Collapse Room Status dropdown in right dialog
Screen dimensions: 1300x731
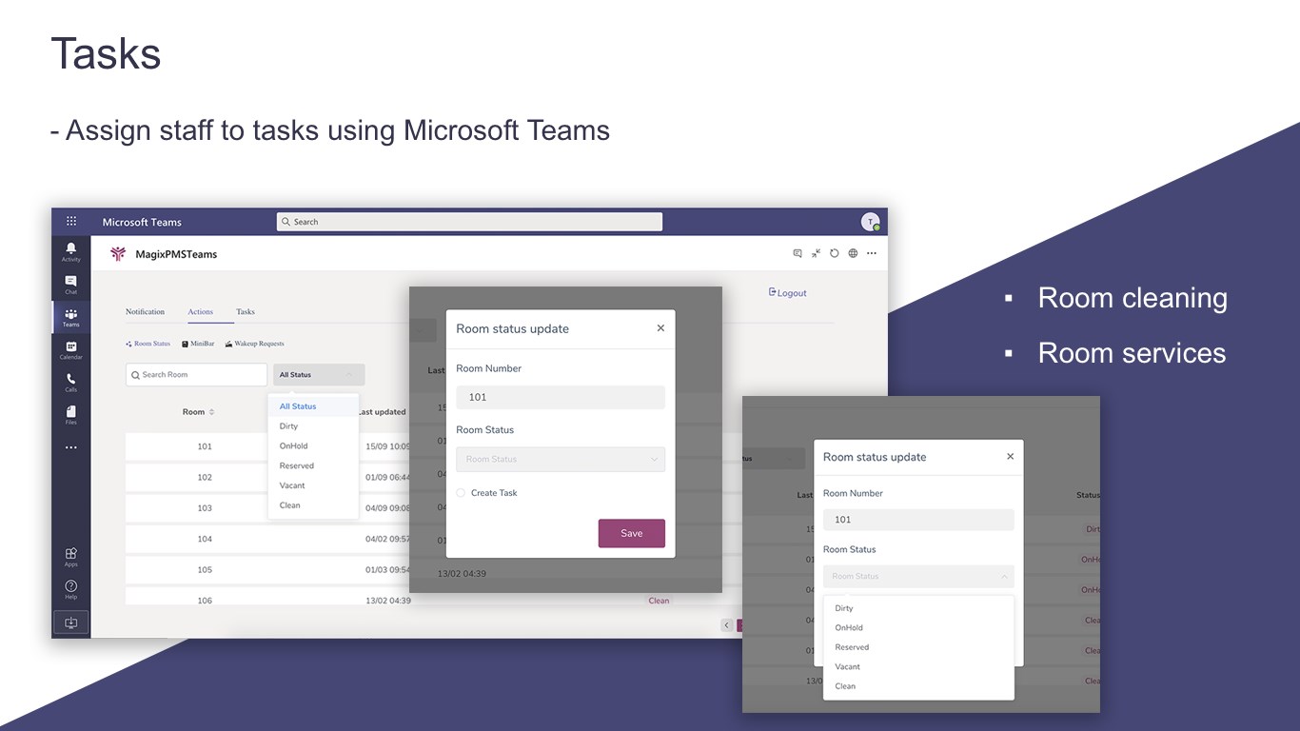click(x=918, y=576)
